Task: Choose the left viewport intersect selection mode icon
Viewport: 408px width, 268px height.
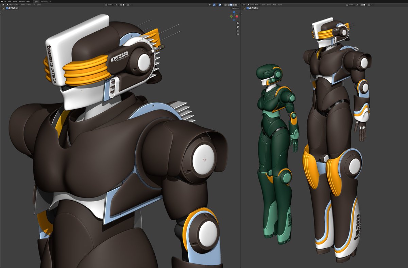Action: [17, 8]
